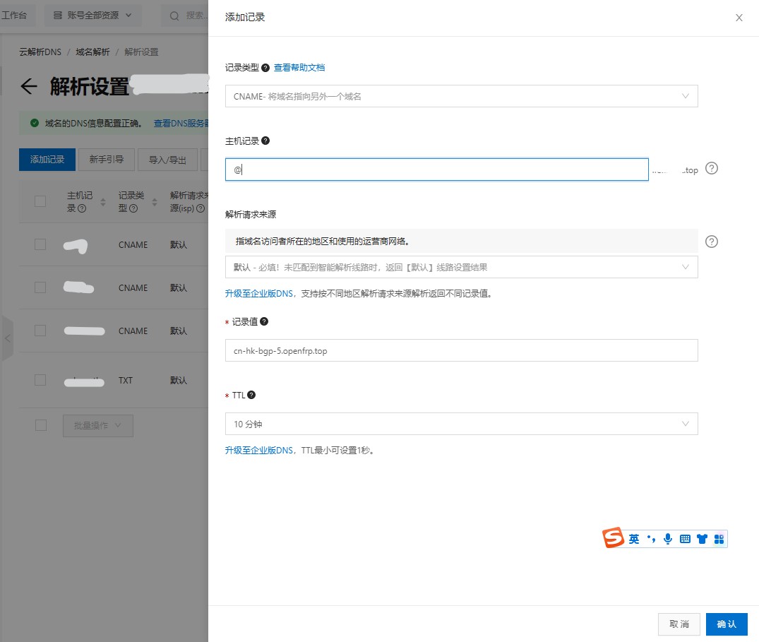This screenshot has height=642, width=759.
Task: Click the help icon beside 主机记录 label
Action: pyautogui.click(x=265, y=141)
